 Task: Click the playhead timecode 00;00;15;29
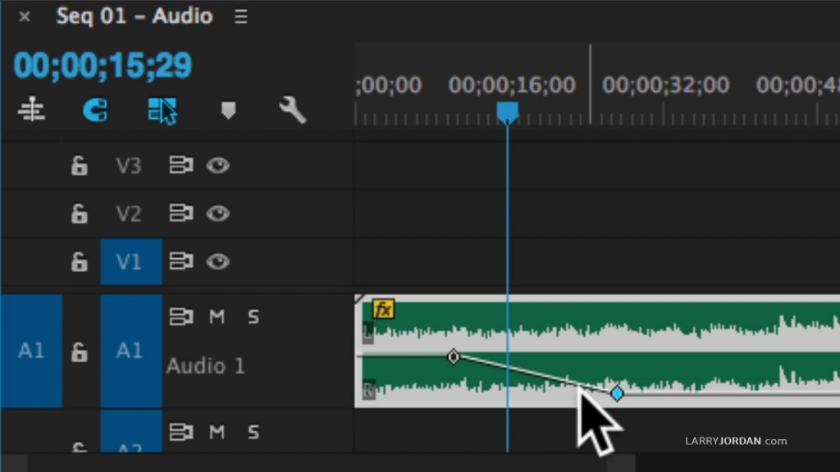tap(103, 66)
